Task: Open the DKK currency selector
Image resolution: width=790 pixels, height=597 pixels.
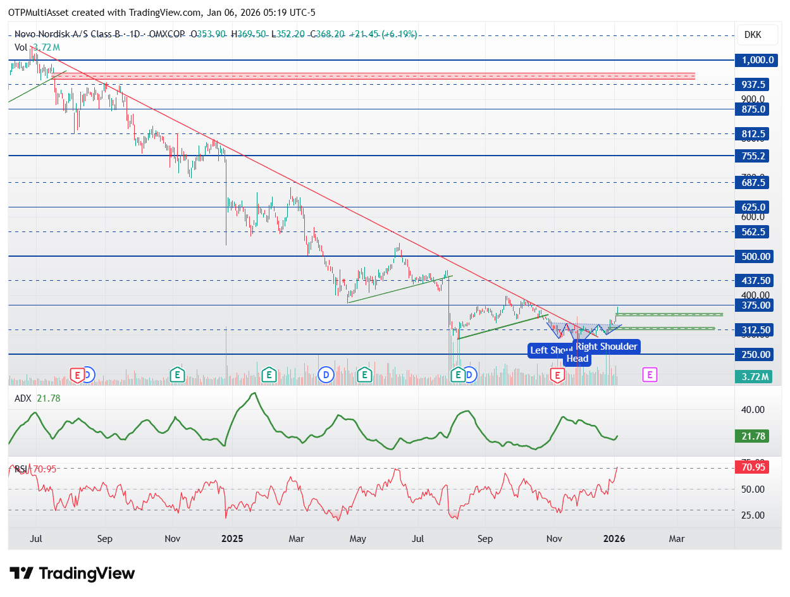Action: coord(753,36)
